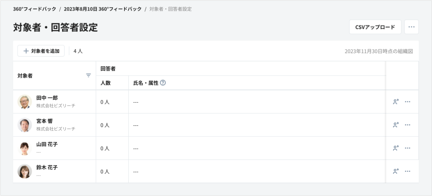Select the 田中 一郎 name text
This screenshot has width=432, height=196.
click(x=47, y=98)
